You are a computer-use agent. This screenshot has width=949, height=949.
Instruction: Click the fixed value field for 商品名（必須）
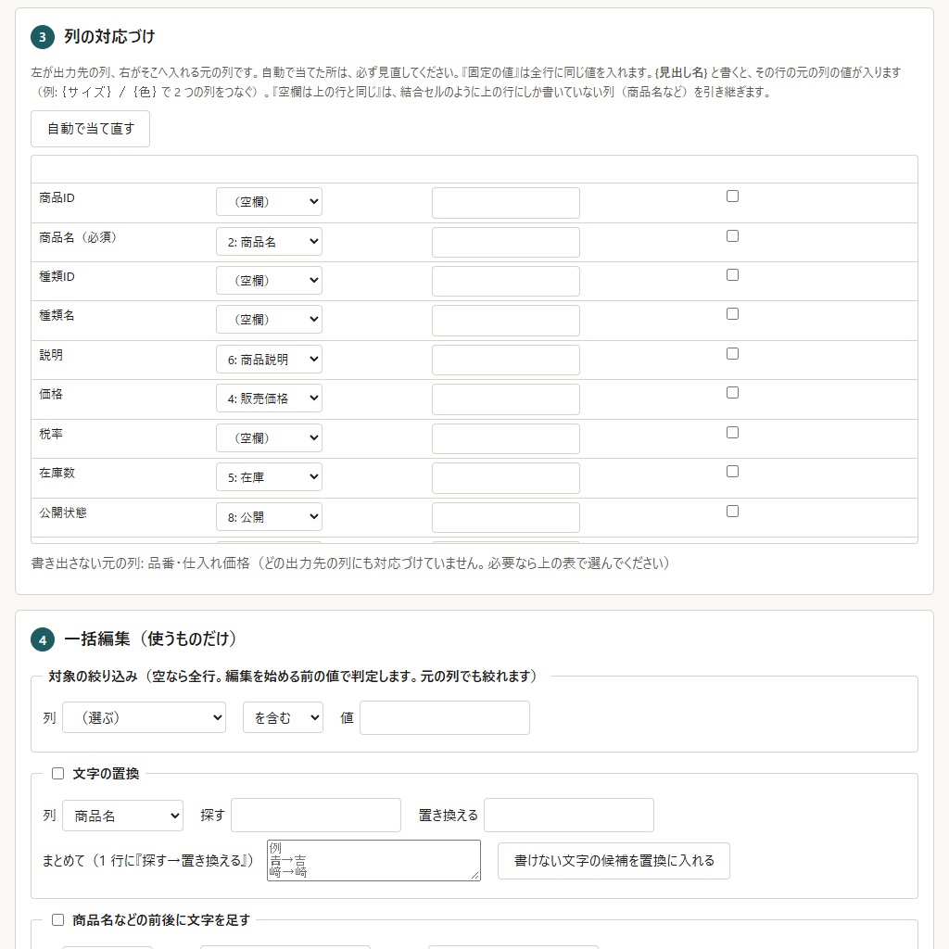tap(505, 242)
